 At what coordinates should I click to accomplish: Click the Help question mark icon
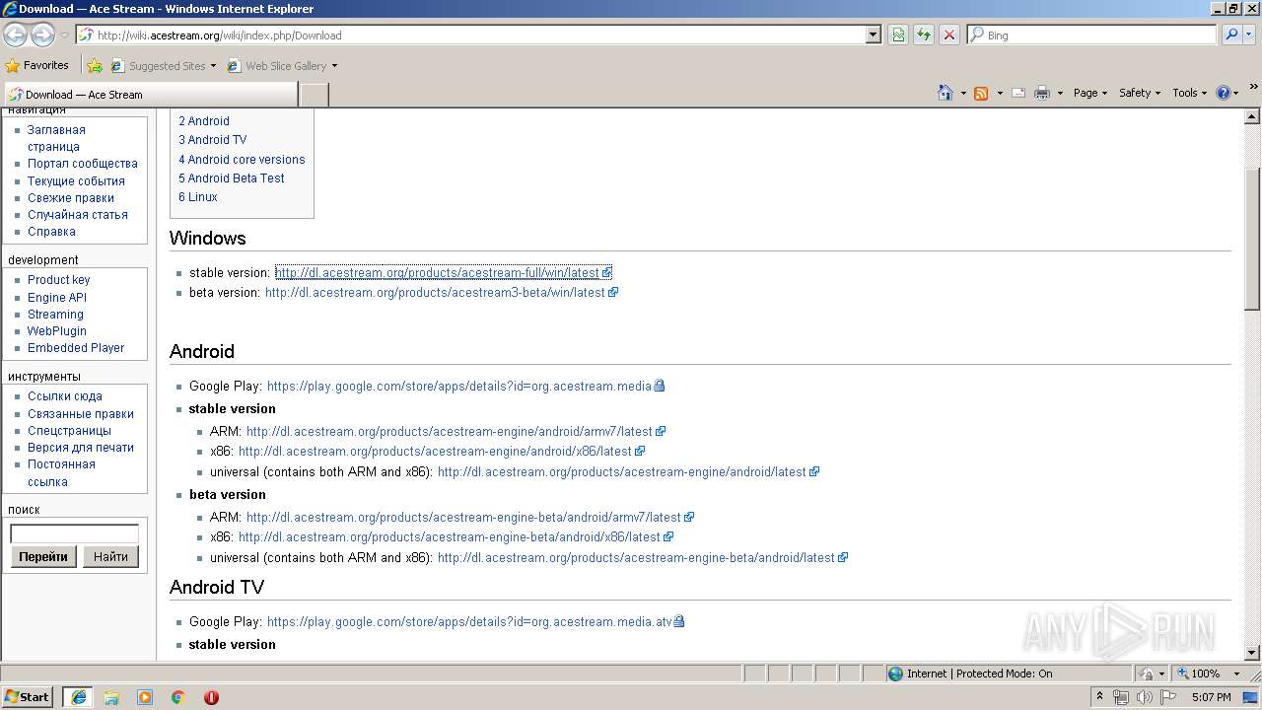(1224, 93)
